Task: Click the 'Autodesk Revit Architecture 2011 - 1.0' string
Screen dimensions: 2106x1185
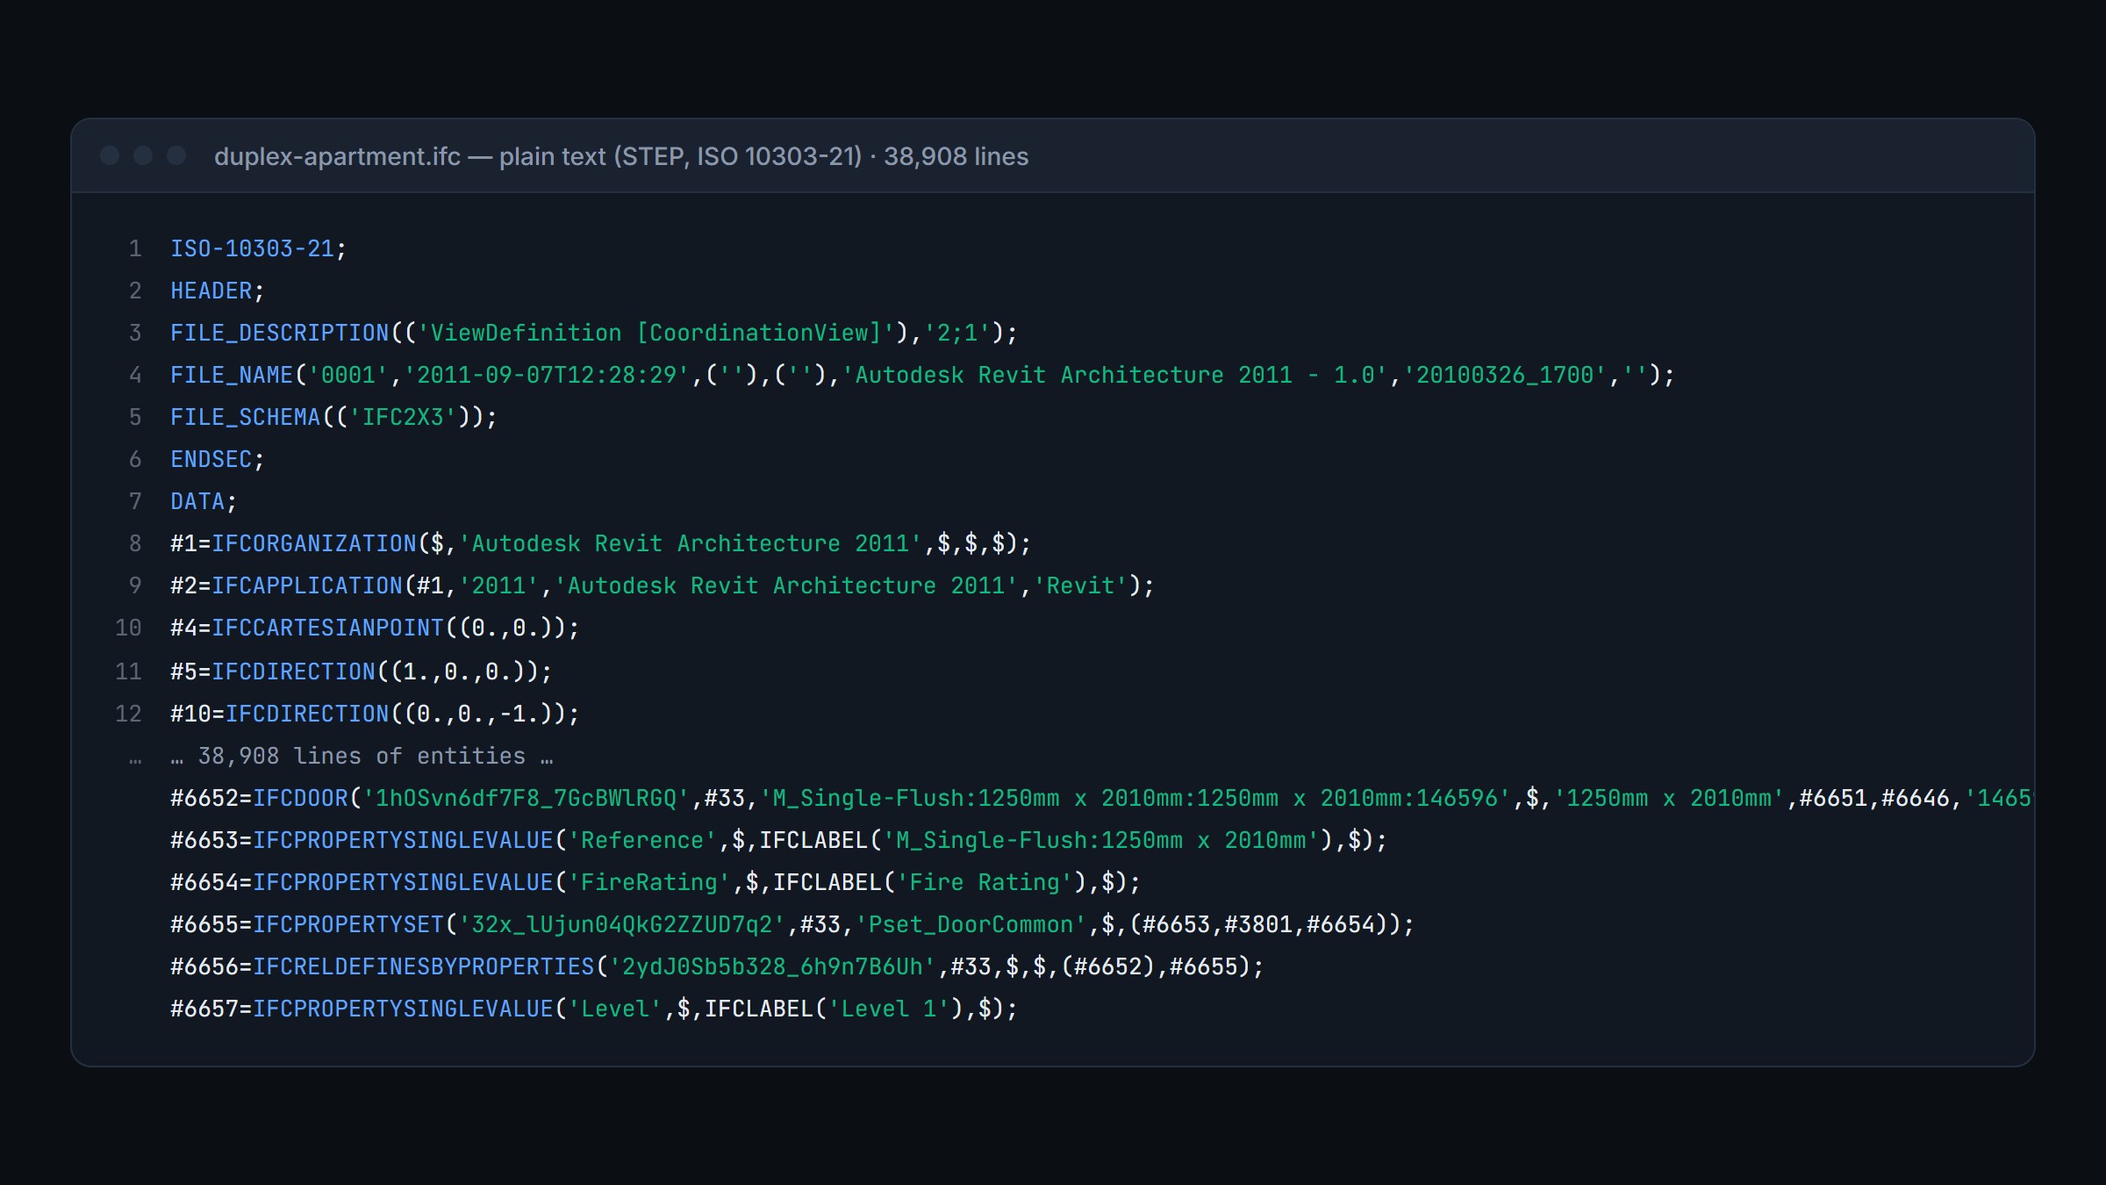Action: [1114, 375]
